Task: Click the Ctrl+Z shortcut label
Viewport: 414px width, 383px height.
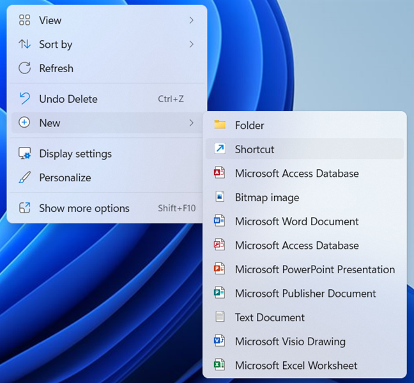Action: pyautogui.click(x=171, y=99)
